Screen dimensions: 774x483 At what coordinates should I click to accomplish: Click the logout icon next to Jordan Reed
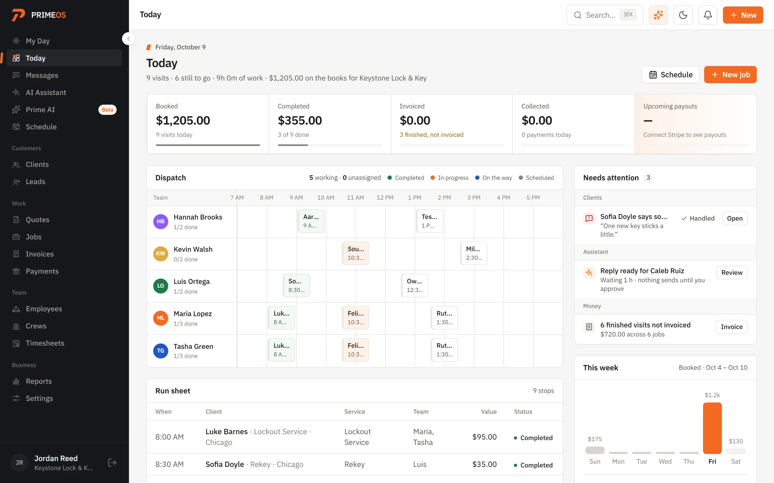[x=112, y=463]
